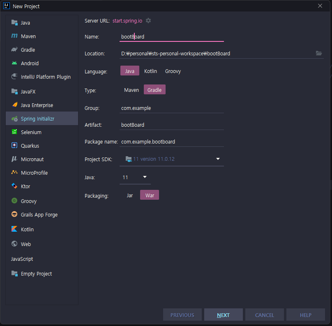Click the CANCEL button

265,315
